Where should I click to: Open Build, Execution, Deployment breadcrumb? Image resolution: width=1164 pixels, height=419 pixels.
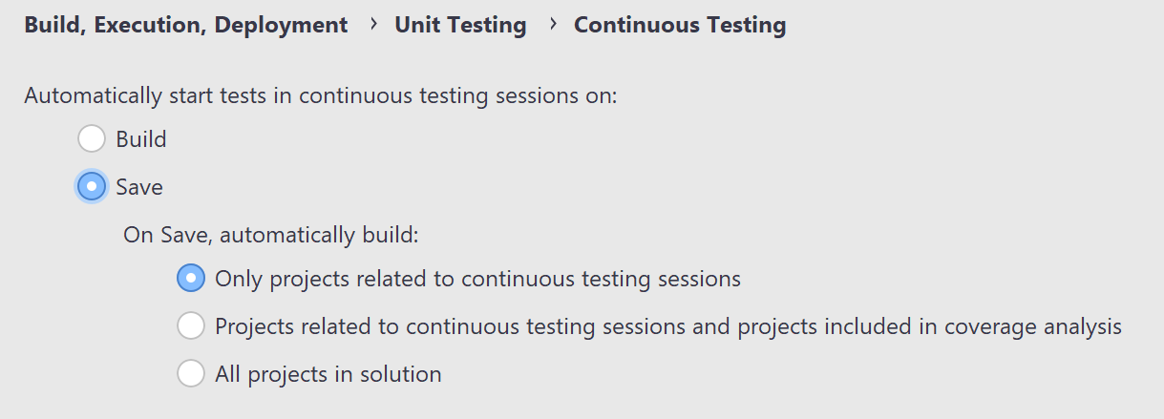pyautogui.click(x=186, y=26)
